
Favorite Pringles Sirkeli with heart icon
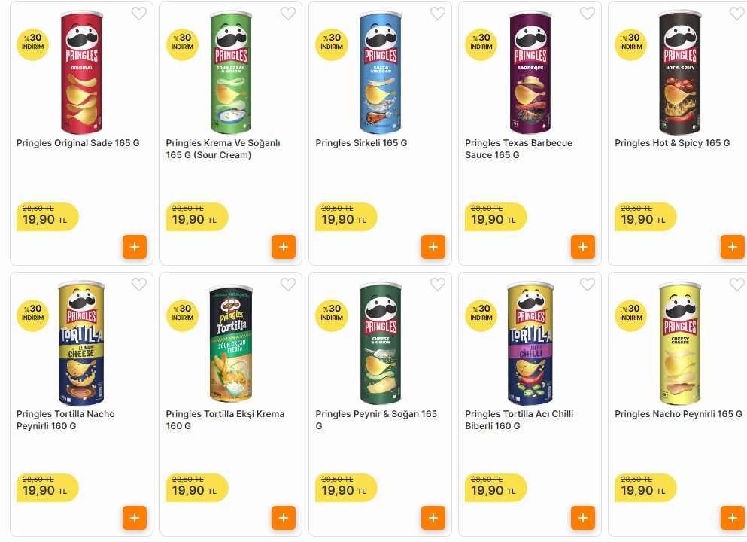tap(438, 14)
